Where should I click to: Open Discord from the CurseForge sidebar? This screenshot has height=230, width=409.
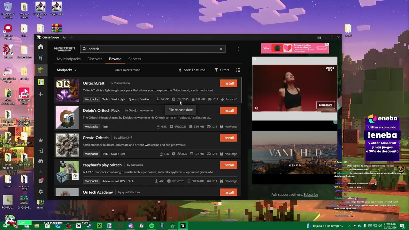pyautogui.click(x=41, y=161)
